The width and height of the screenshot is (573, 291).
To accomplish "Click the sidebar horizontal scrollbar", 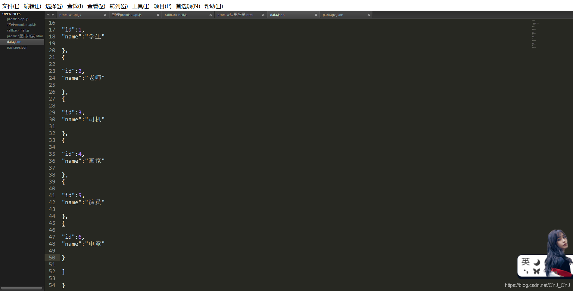I will (22, 288).
